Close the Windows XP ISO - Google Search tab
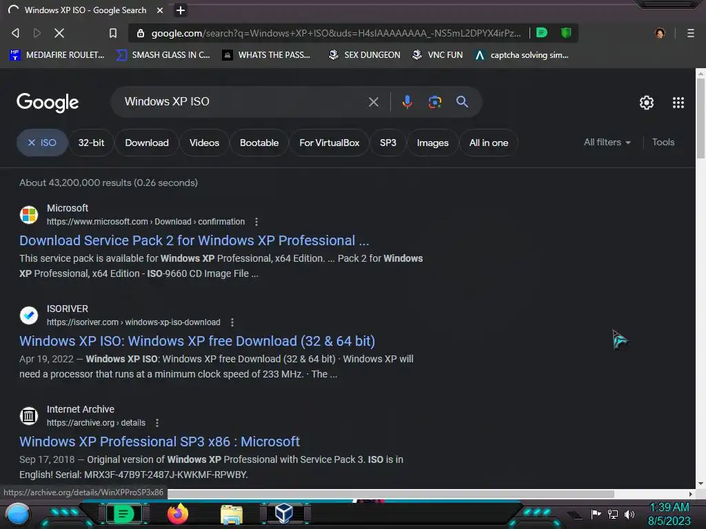This screenshot has height=529, width=706. click(x=160, y=10)
